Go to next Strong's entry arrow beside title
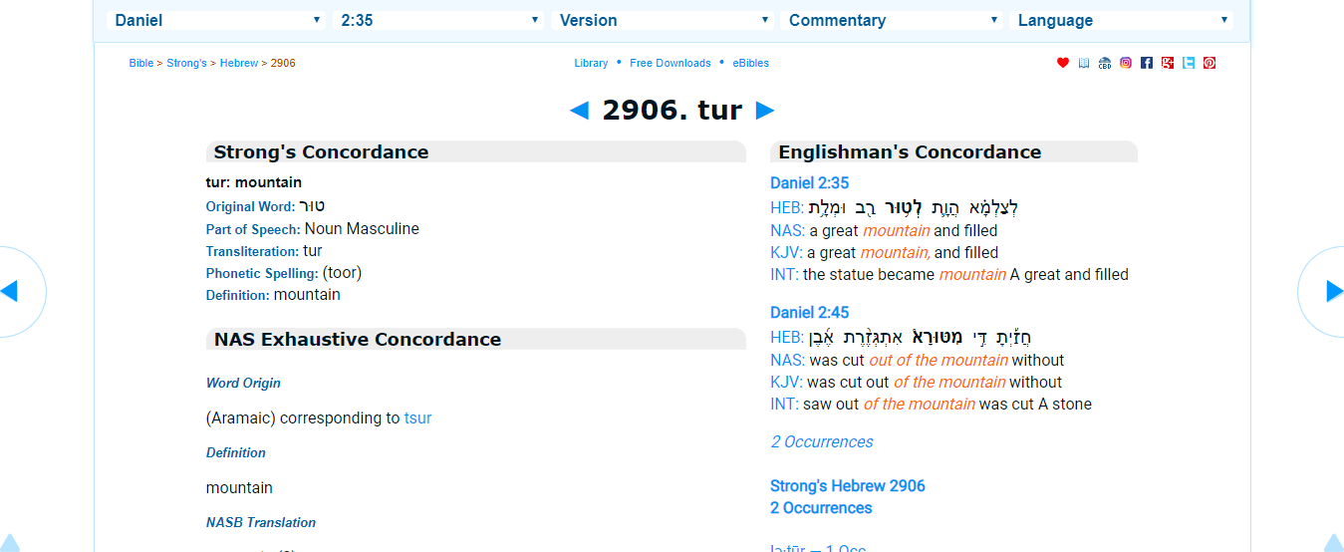Screen dimensions: 1344x552 point(765,111)
